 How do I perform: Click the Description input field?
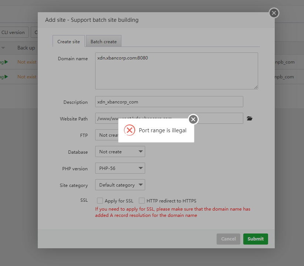tap(169, 102)
